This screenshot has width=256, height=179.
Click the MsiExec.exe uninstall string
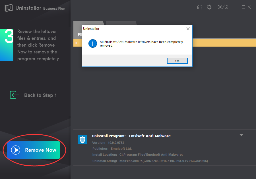pyautogui.click(x=164, y=161)
